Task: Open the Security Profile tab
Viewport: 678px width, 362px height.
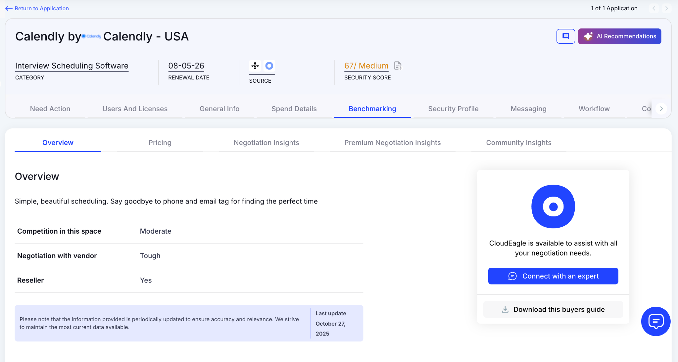Action: [x=453, y=109]
